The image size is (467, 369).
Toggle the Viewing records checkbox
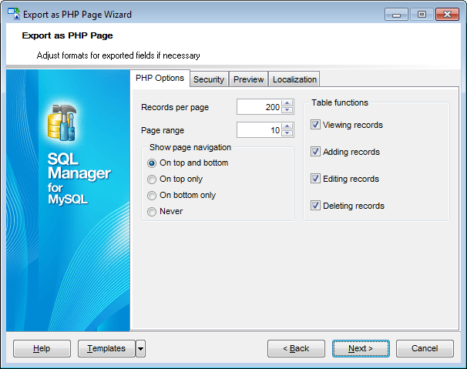click(315, 125)
